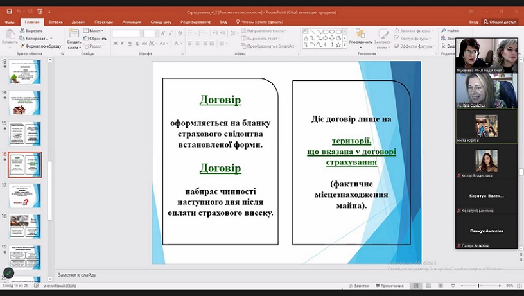Align text left in paragraph group
Image resolution: width=524 pixels, height=296 pixels.
[x=190, y=44]
